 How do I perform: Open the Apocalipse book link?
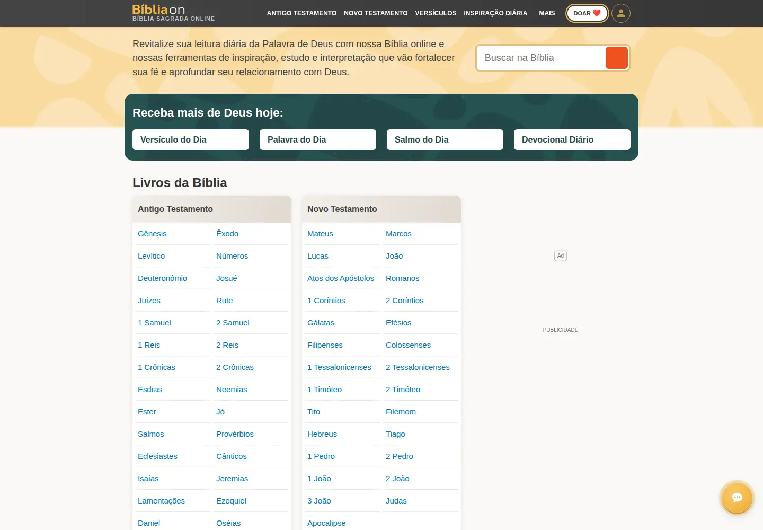(x=326, y=523)
